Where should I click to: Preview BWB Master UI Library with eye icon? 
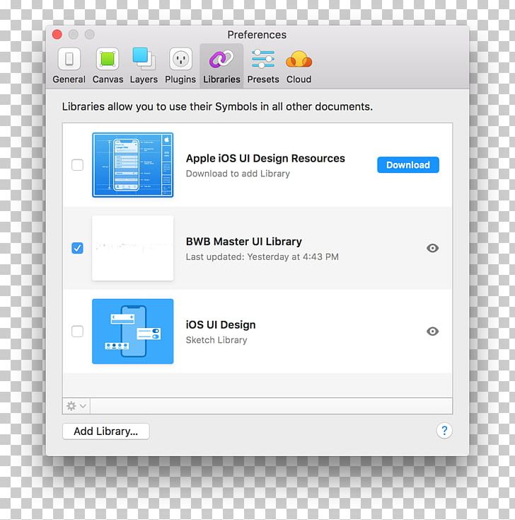coord(432,248)
